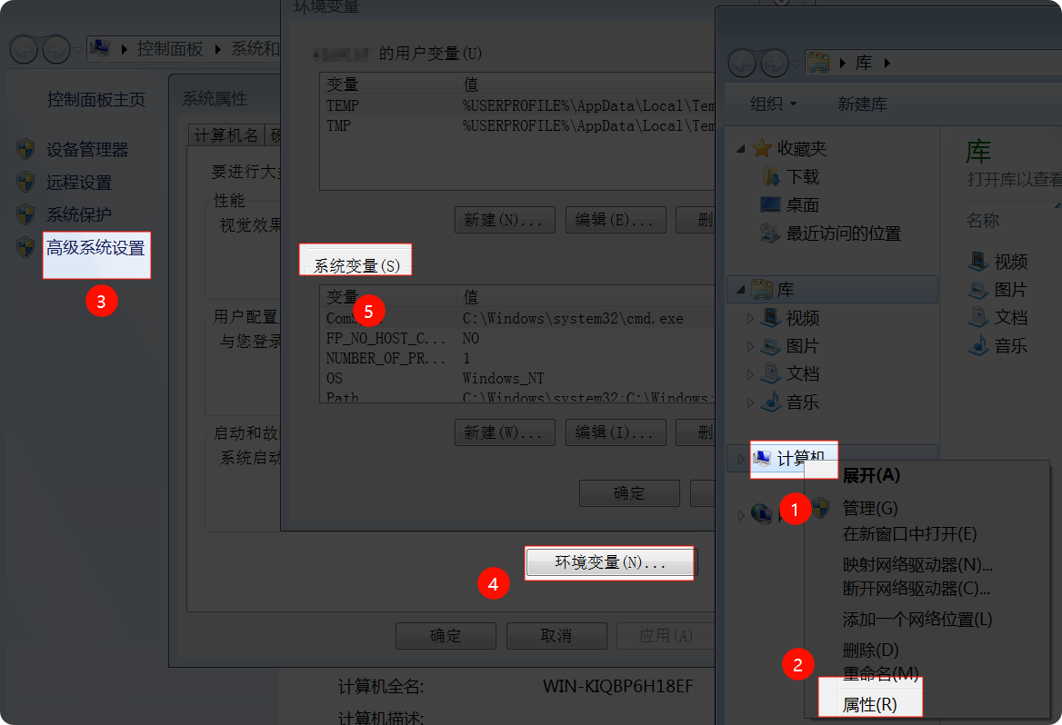Expand the Videos (视频) node in sidebar tree
This screenshot has height=725, width=1062.
pos(750,318)
